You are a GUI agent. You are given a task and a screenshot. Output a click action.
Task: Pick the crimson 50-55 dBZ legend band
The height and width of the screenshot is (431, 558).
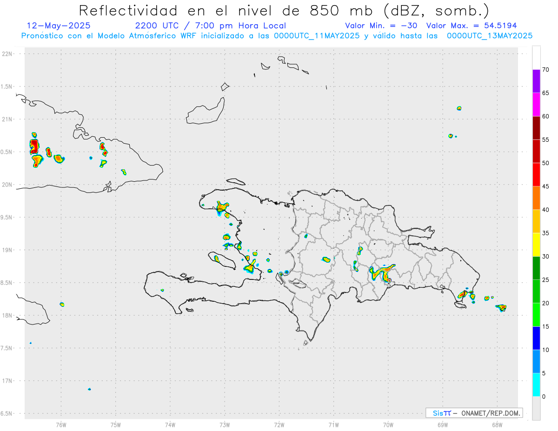(536, 151)
